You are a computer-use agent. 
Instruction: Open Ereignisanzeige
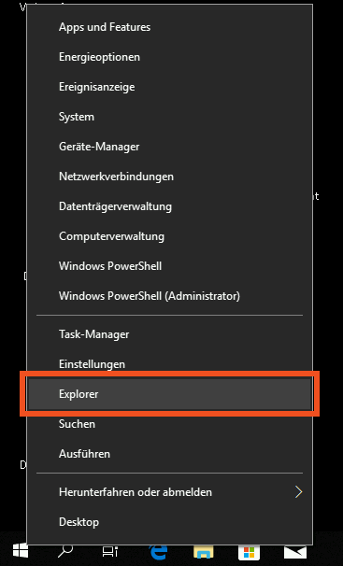click(170, 87)
